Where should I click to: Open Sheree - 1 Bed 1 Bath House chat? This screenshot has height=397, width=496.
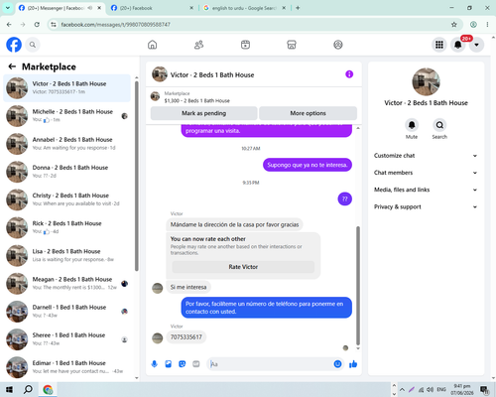(66, 339)
